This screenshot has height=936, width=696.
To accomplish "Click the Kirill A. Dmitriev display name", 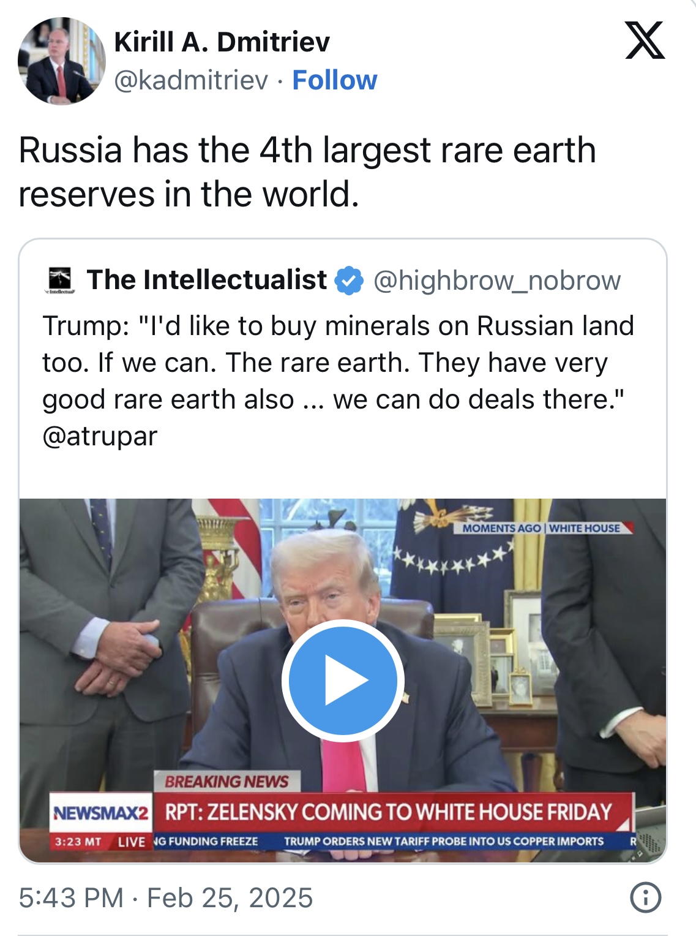I will [x=222, y=42].
